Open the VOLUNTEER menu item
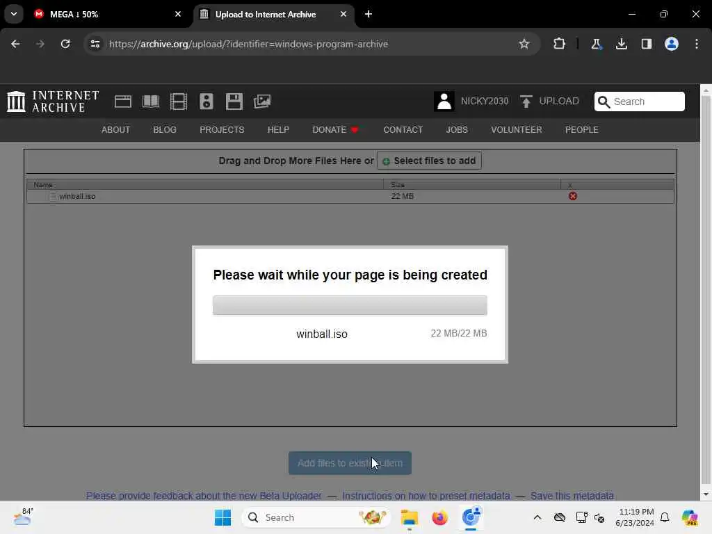The height and width of the screenshot is (534, 712). click(517, 130)
